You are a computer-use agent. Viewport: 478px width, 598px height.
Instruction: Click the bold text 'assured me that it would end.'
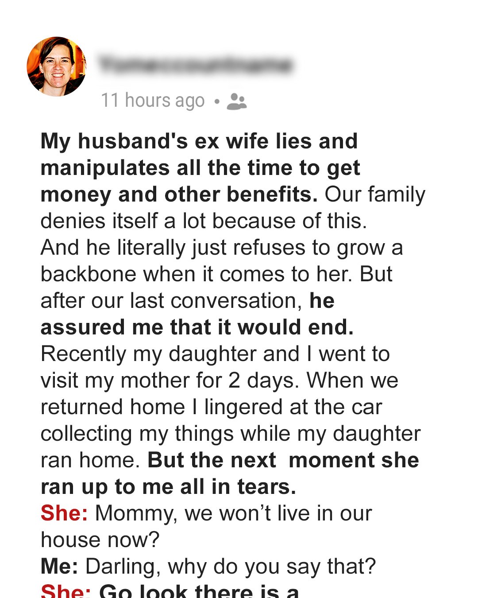point(197,327)
